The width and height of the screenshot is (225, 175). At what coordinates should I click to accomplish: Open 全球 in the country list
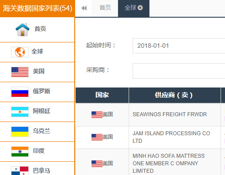[x=37, y=52]
